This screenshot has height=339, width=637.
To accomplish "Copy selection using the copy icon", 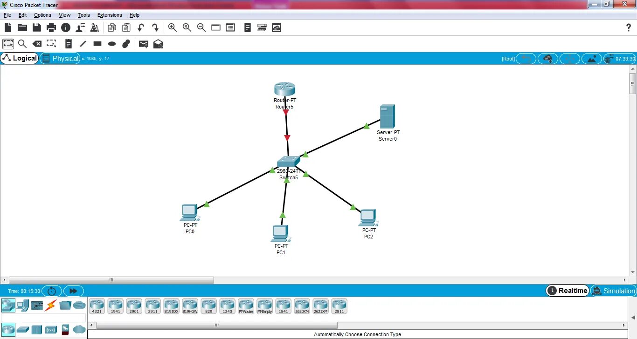I will click(112, 27).
